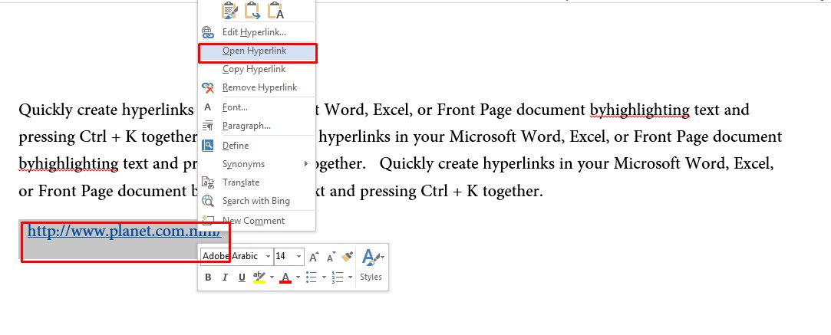Viewport: 831px width, 335px height.
Task: Open font color dropdown arrow
Action: click(x=298, y=278)
